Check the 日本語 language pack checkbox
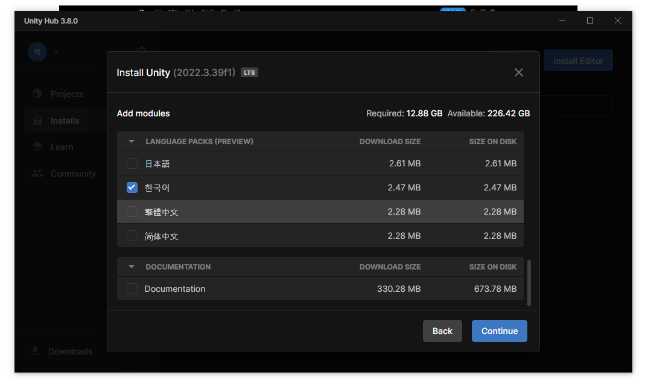This screenshot has height=381, width=645. point(132,163)
